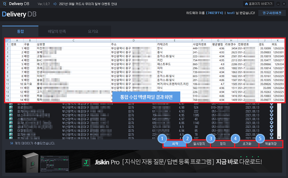Click the row icon of the 굽네 entry
This screenshot has width=288, height=178.
click(x=11, y=127)
